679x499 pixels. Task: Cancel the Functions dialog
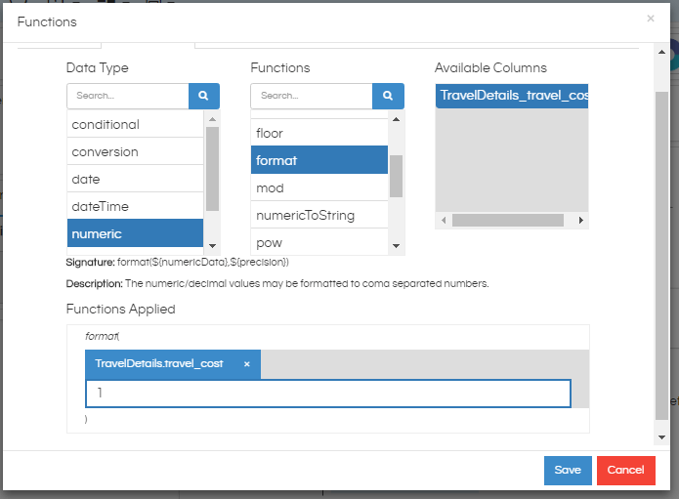pos(625,471)
